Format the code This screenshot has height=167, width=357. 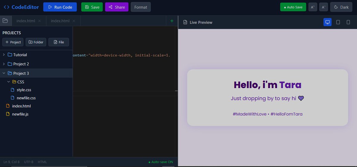tap(141, 7)
